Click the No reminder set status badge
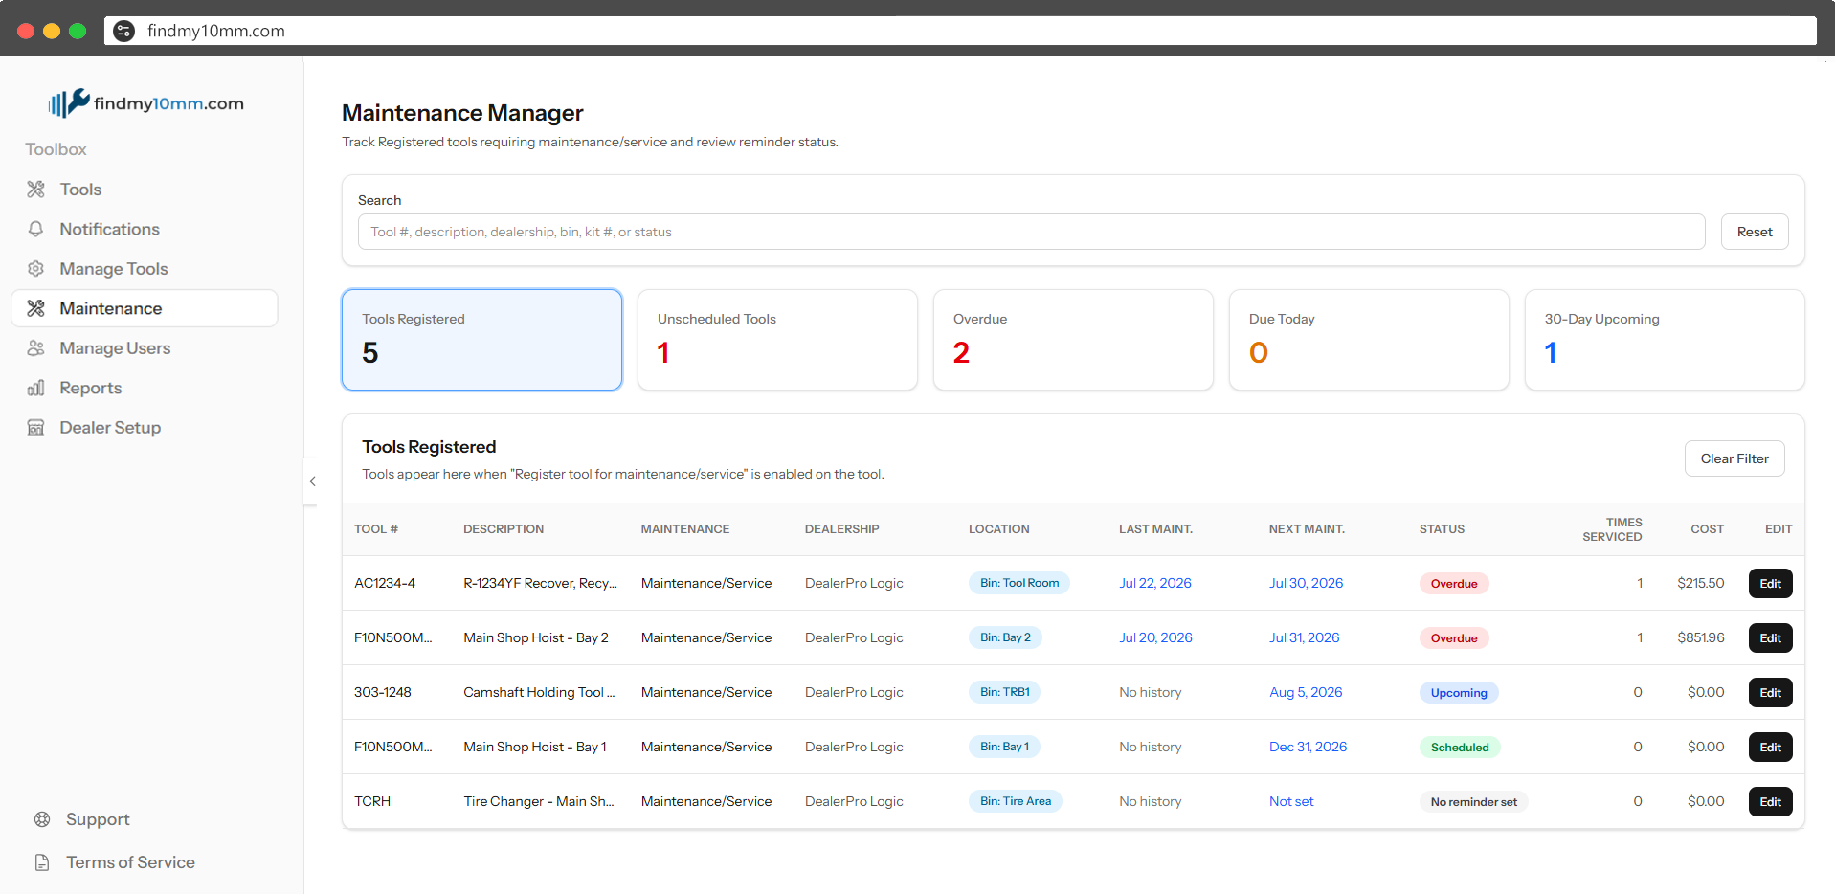Screen dimensions: 1835x894 point(1473,802)
